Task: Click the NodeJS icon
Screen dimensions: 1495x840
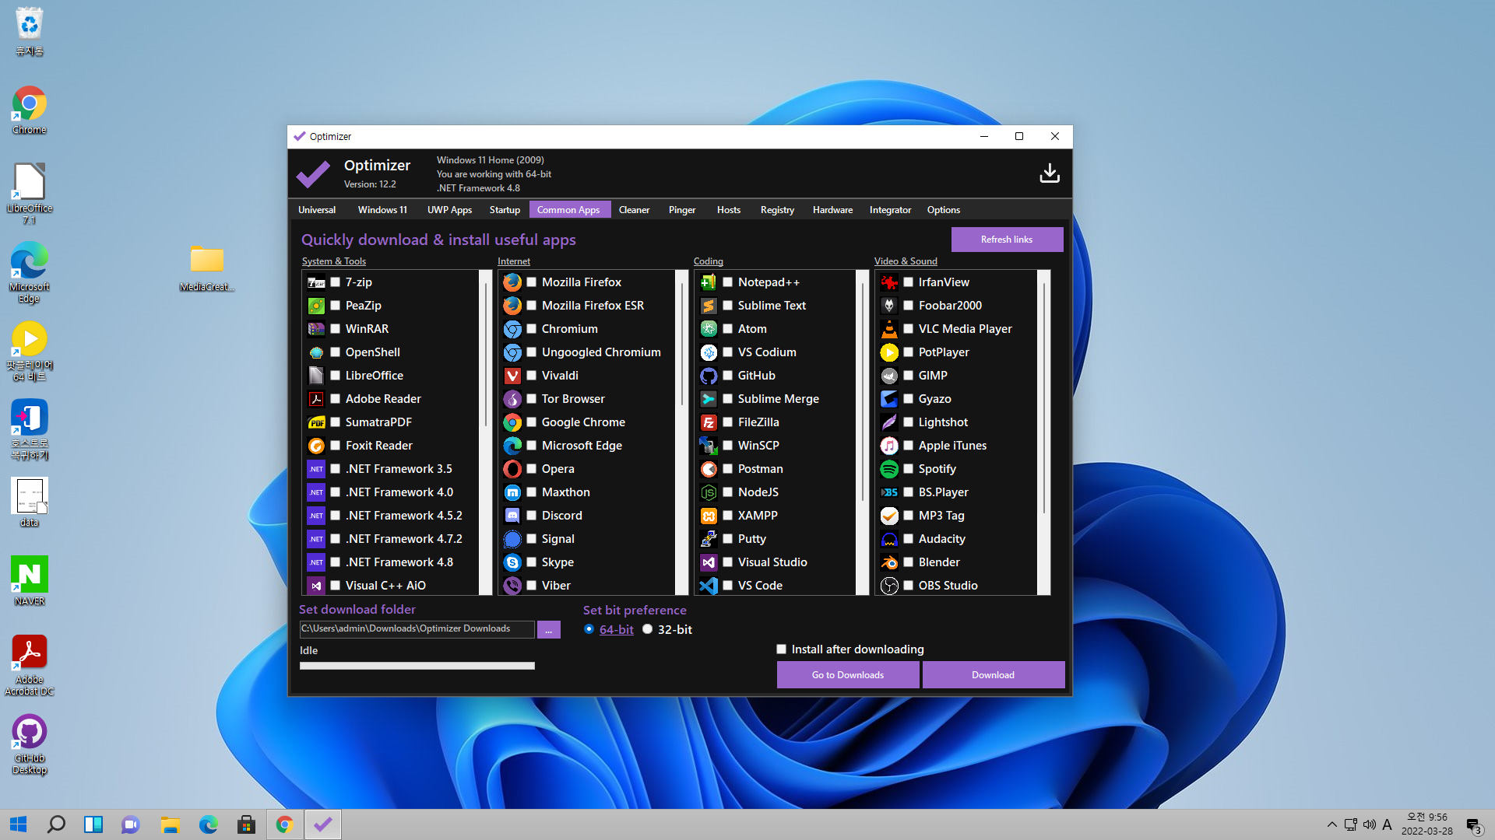Action: (709, 492)
